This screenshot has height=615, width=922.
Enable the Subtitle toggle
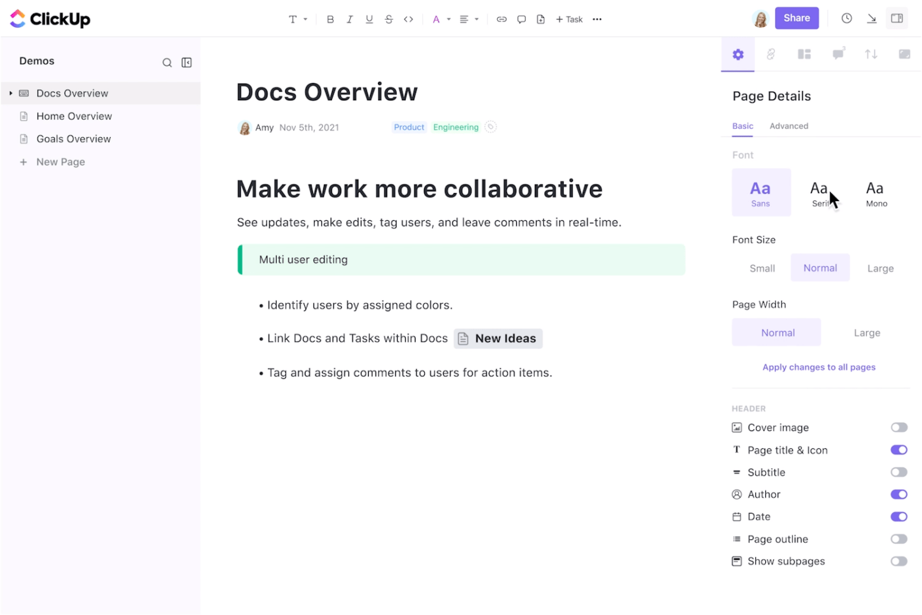click(899, 473)
